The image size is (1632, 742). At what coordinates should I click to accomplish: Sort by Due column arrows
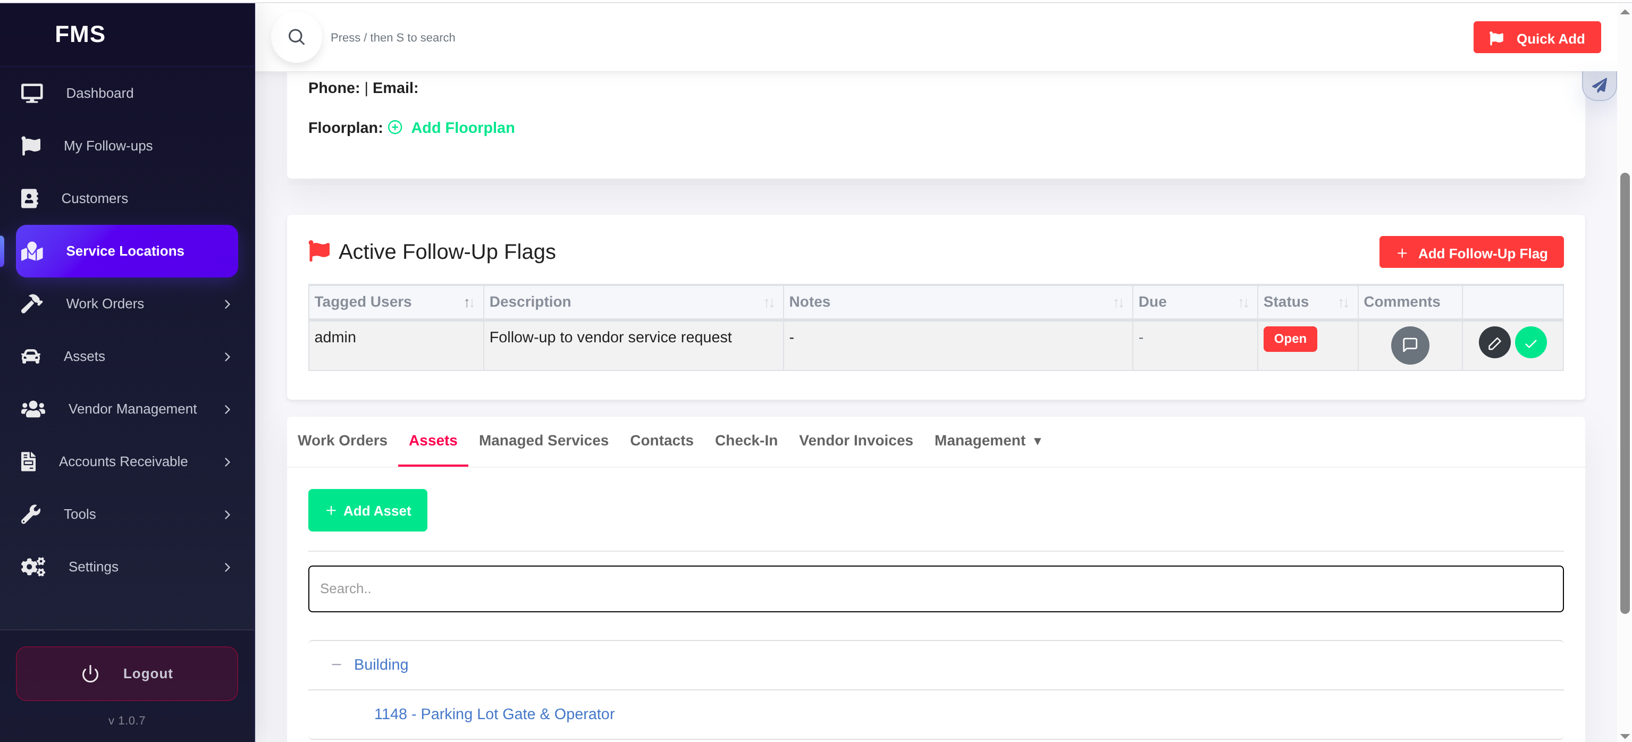pos(1243,303)
